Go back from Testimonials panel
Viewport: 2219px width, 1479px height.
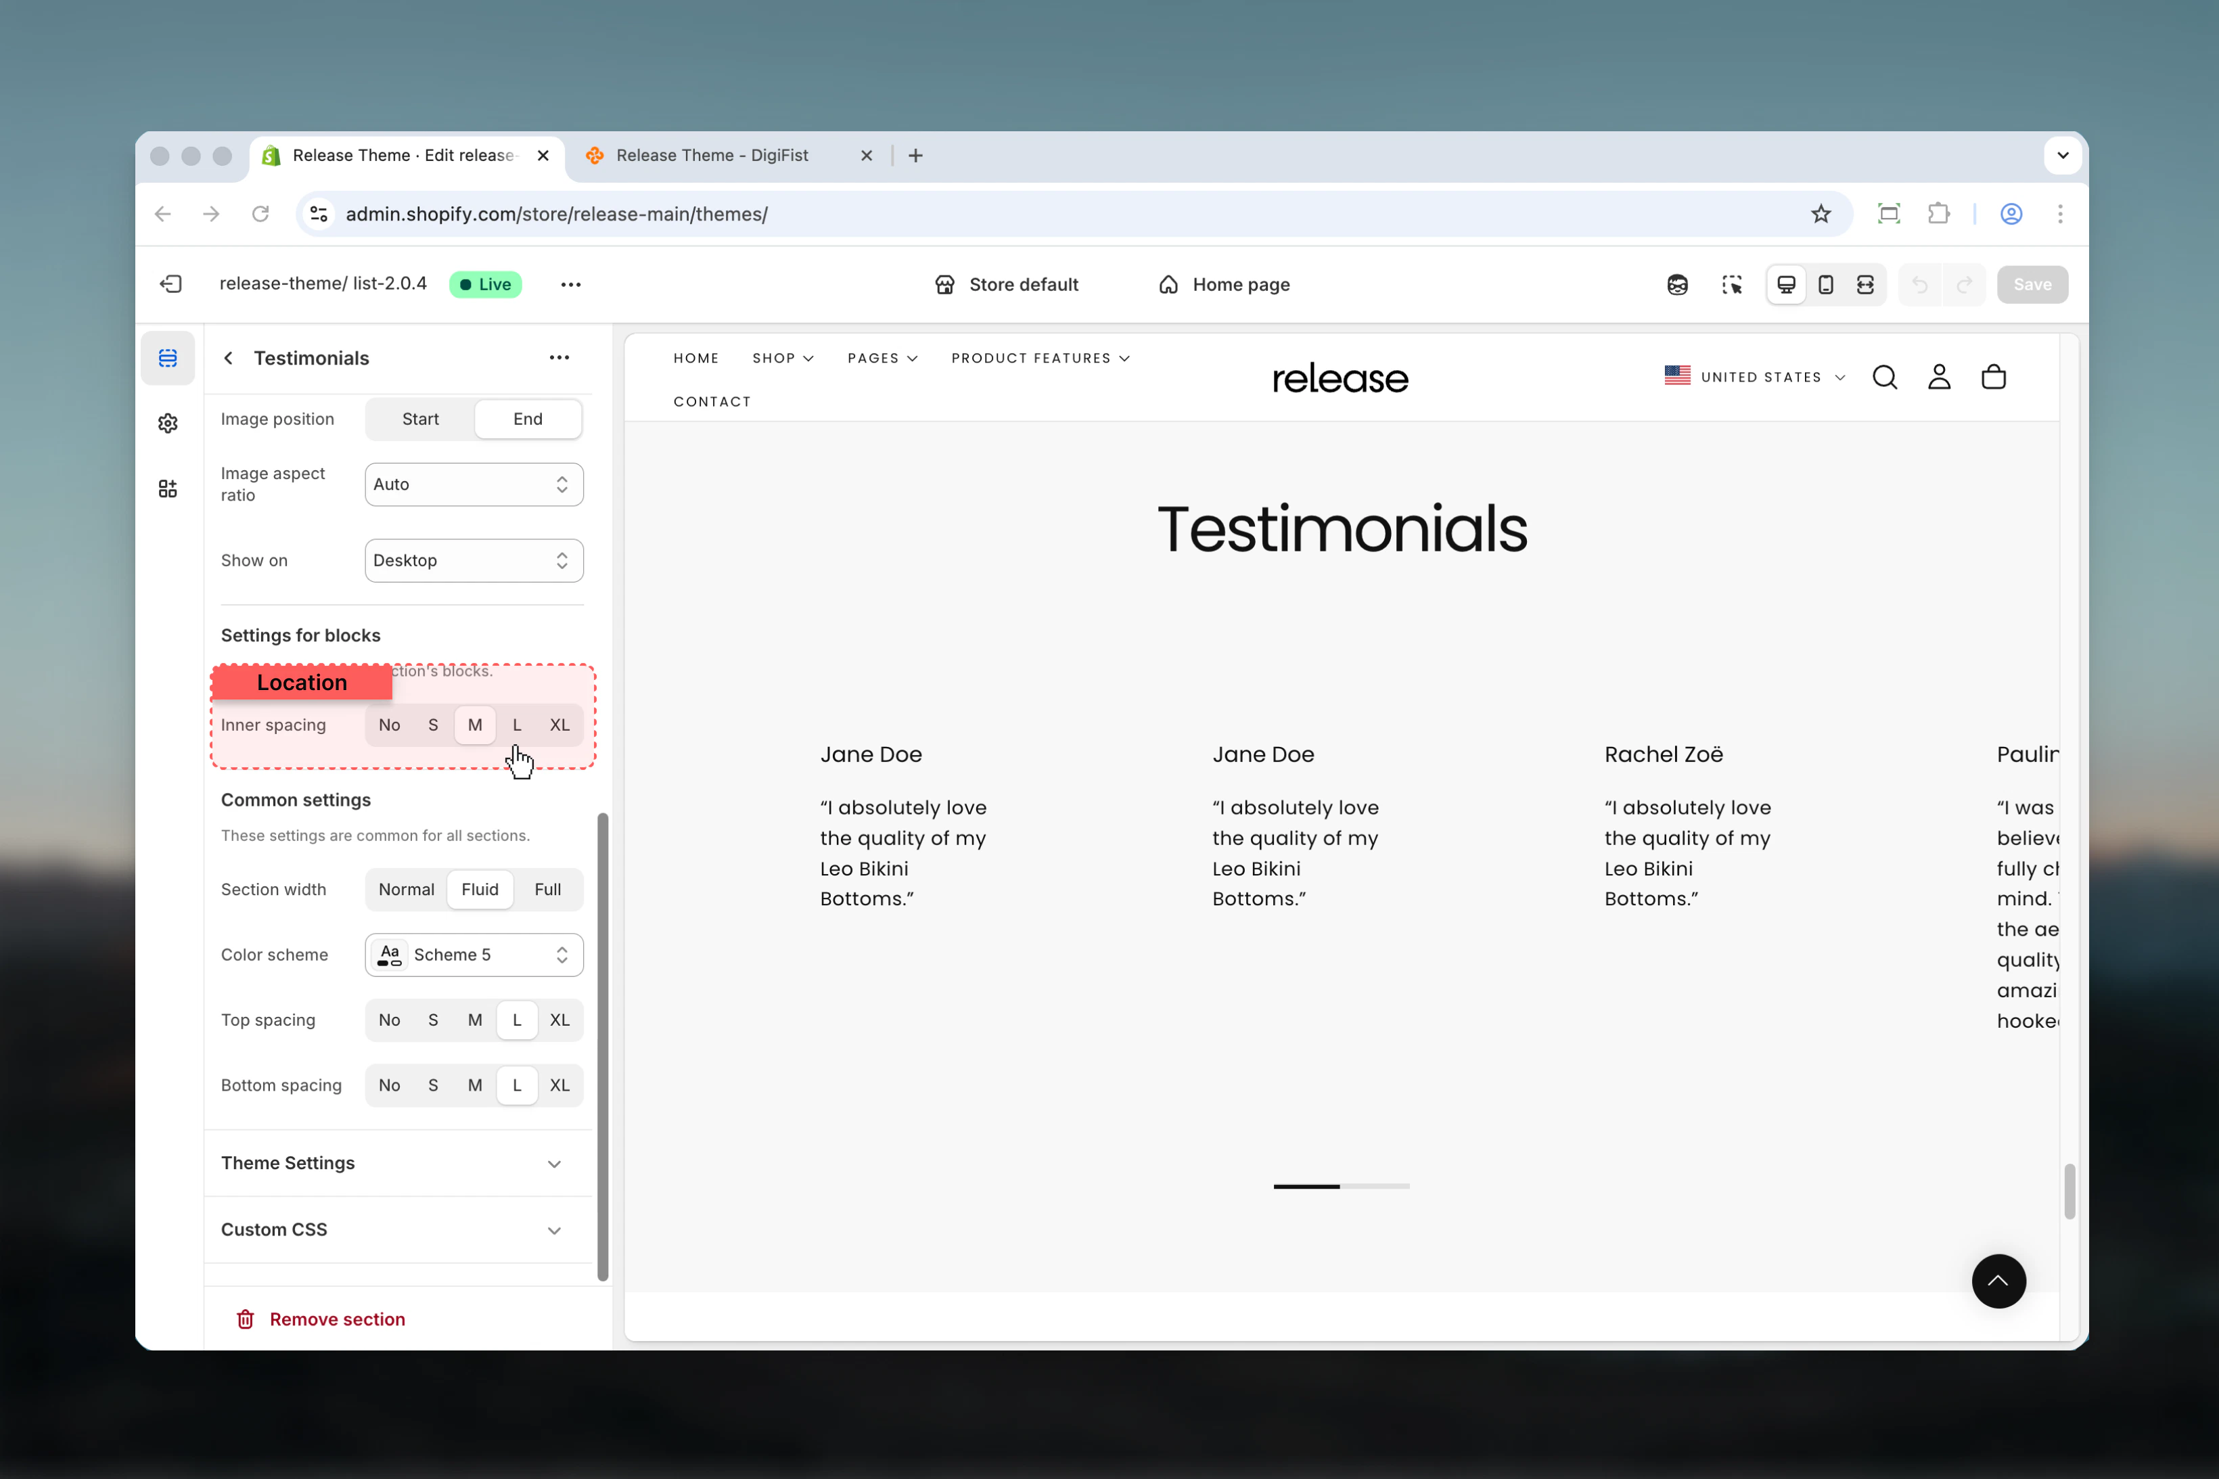(x=228, y=359)
